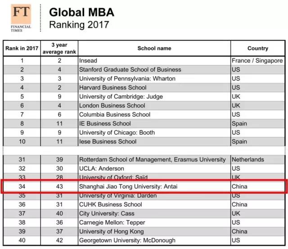Viewport: 288px width, 249px height.
Task: Select the Rank in 2017 column header
Action: tap(21, 48)
